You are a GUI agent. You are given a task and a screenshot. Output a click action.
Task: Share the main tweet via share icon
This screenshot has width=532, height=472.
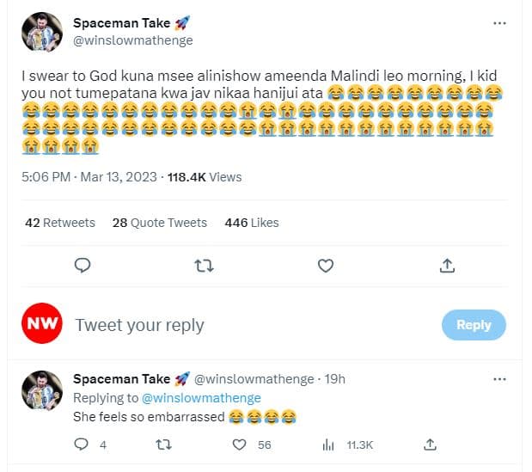(447, 266)
